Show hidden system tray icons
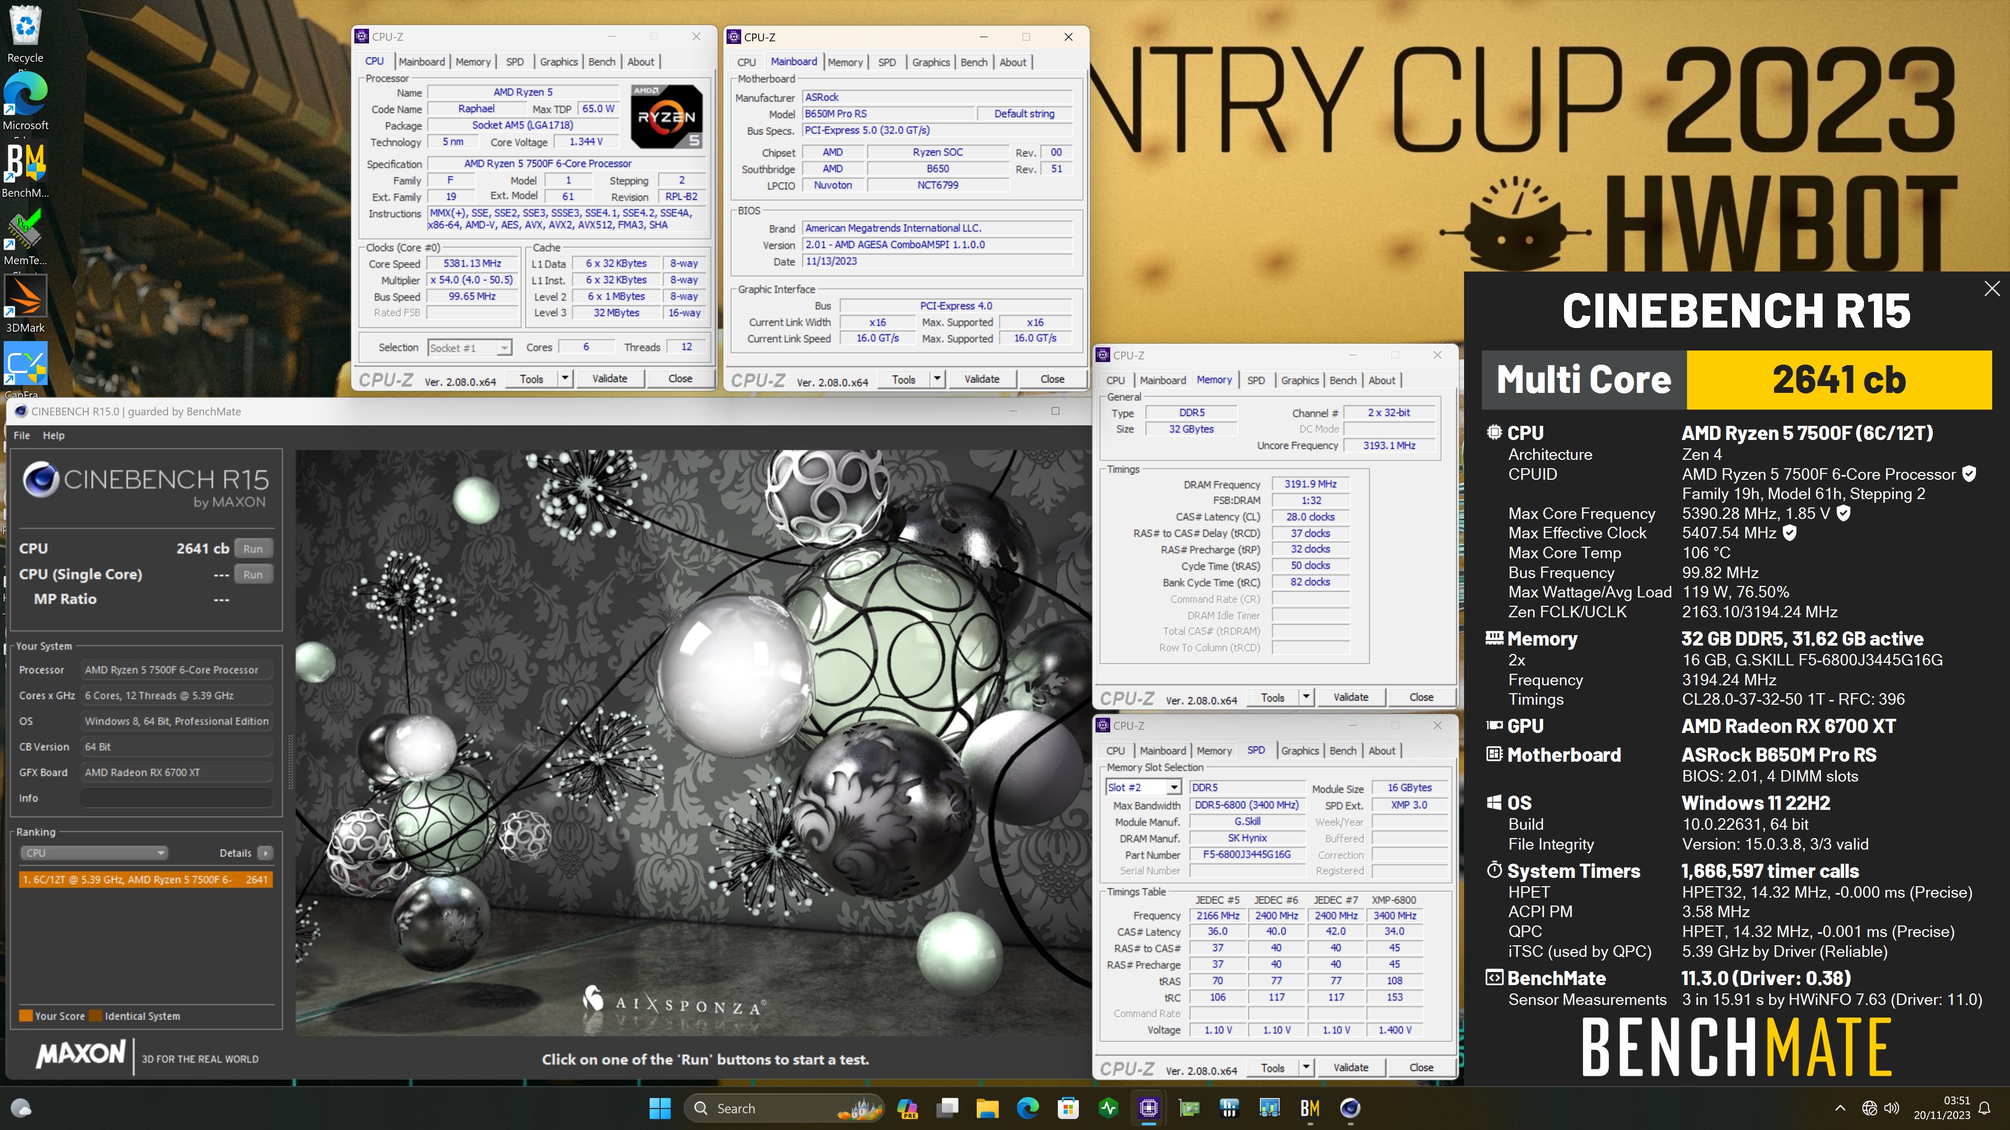 (1840, 1108)
